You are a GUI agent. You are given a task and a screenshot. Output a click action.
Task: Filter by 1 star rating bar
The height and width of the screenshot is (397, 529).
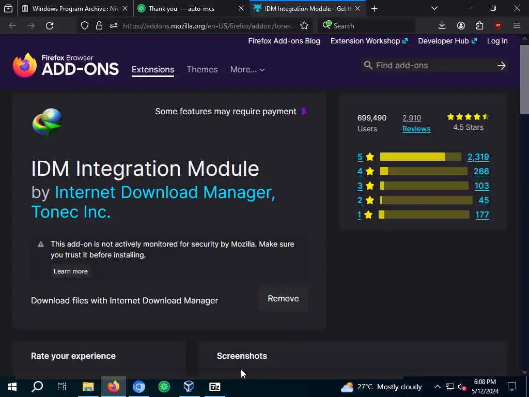click(425, 215)
